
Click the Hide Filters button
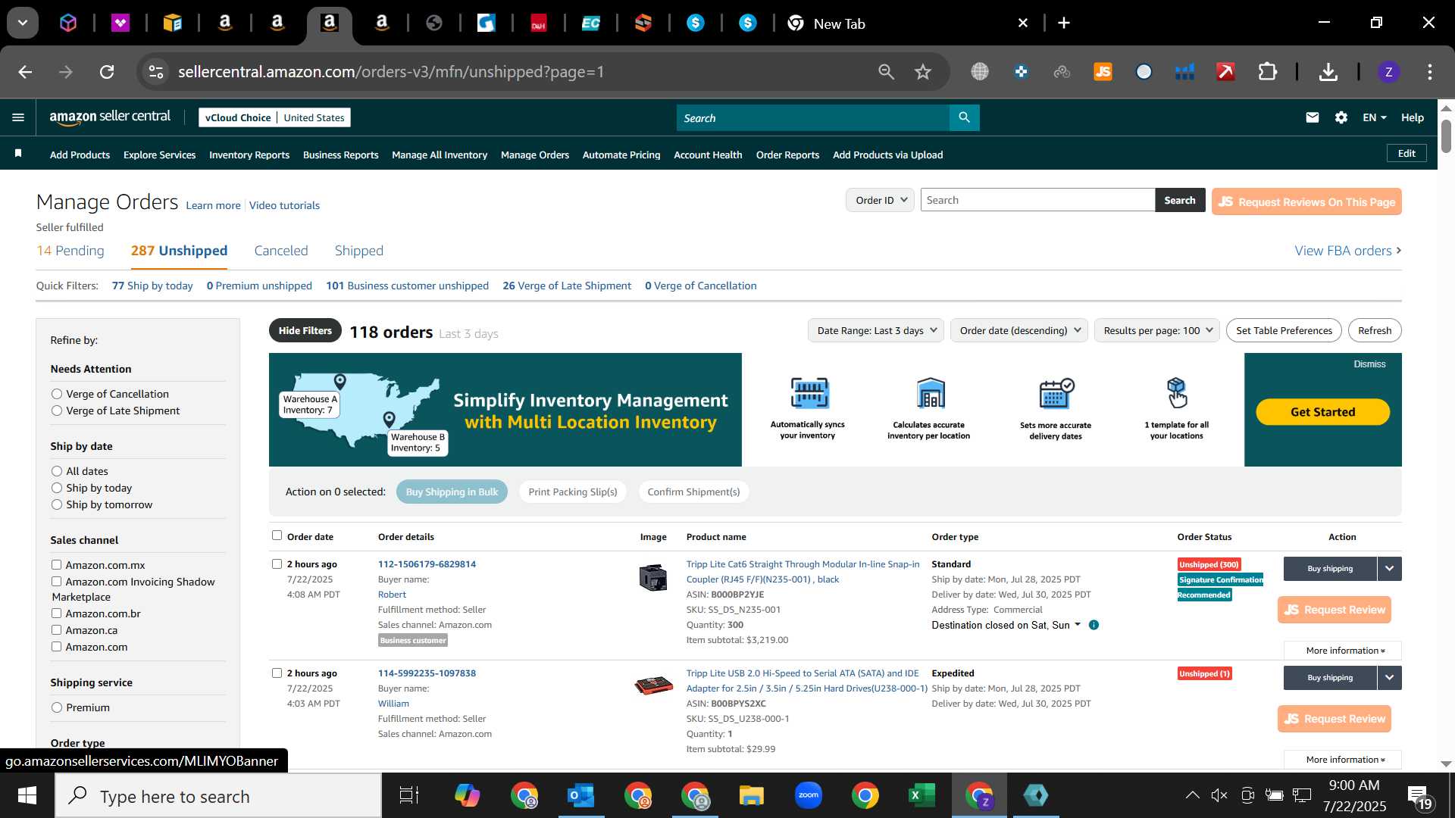point(305,330)
